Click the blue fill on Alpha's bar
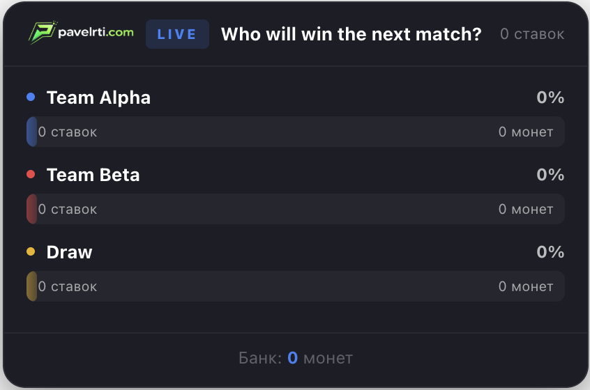This screenshot has width=590, height=390. click(31, 132)
